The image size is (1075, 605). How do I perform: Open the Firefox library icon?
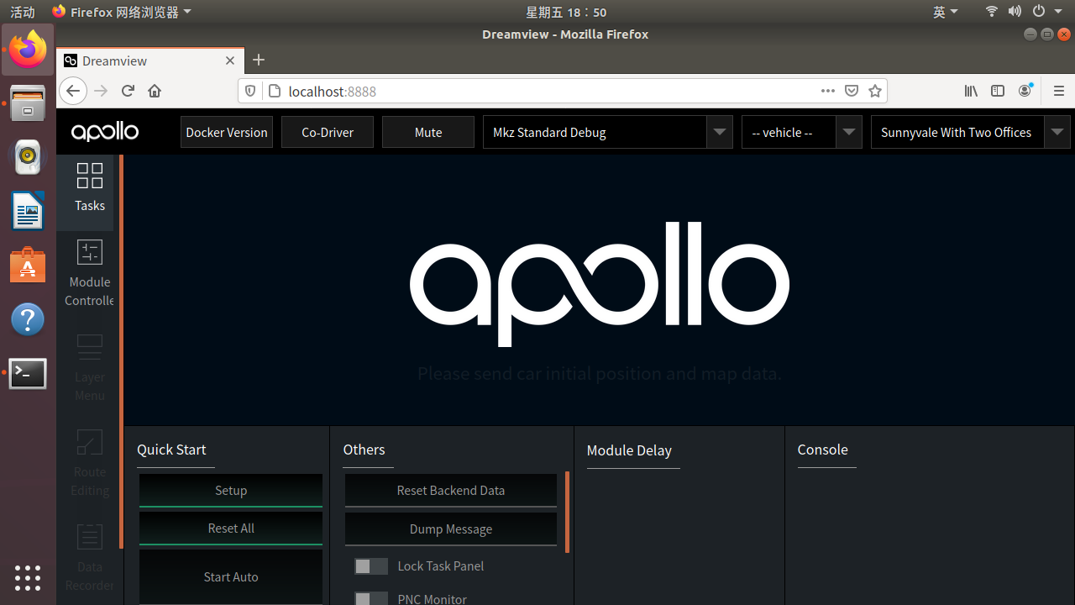pos(971,91)
